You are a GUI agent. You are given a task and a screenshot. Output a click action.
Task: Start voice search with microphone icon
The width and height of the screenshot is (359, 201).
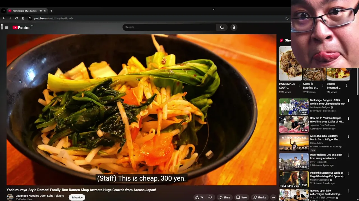[x=234, y=27]
